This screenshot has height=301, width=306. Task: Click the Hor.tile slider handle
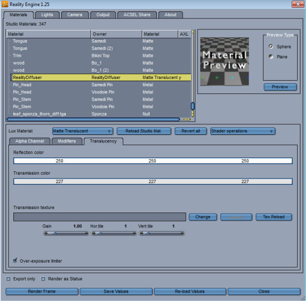point(100,233)
